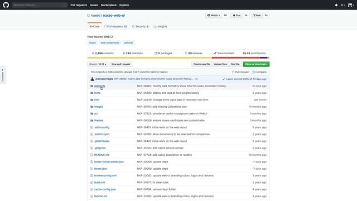
Task: Click commit message 'NXP-25700: add cache service worker'
Action: [160, 148]
